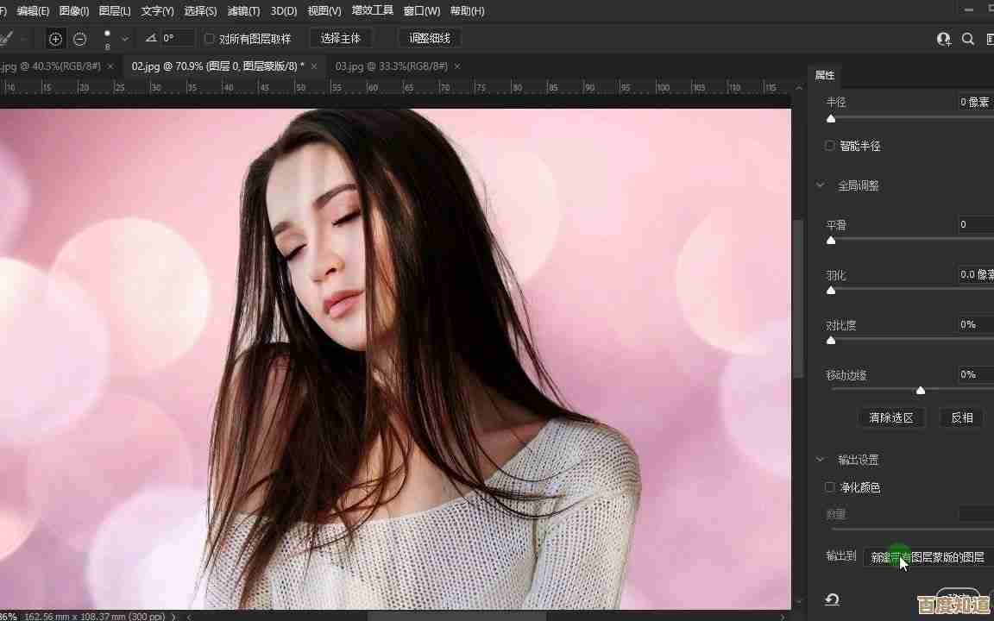Image resolution: width=994 pixels, height=621 pixels.
Task: Select the add-to-selection plus brush mode
Action: click(x=55, y=39)
